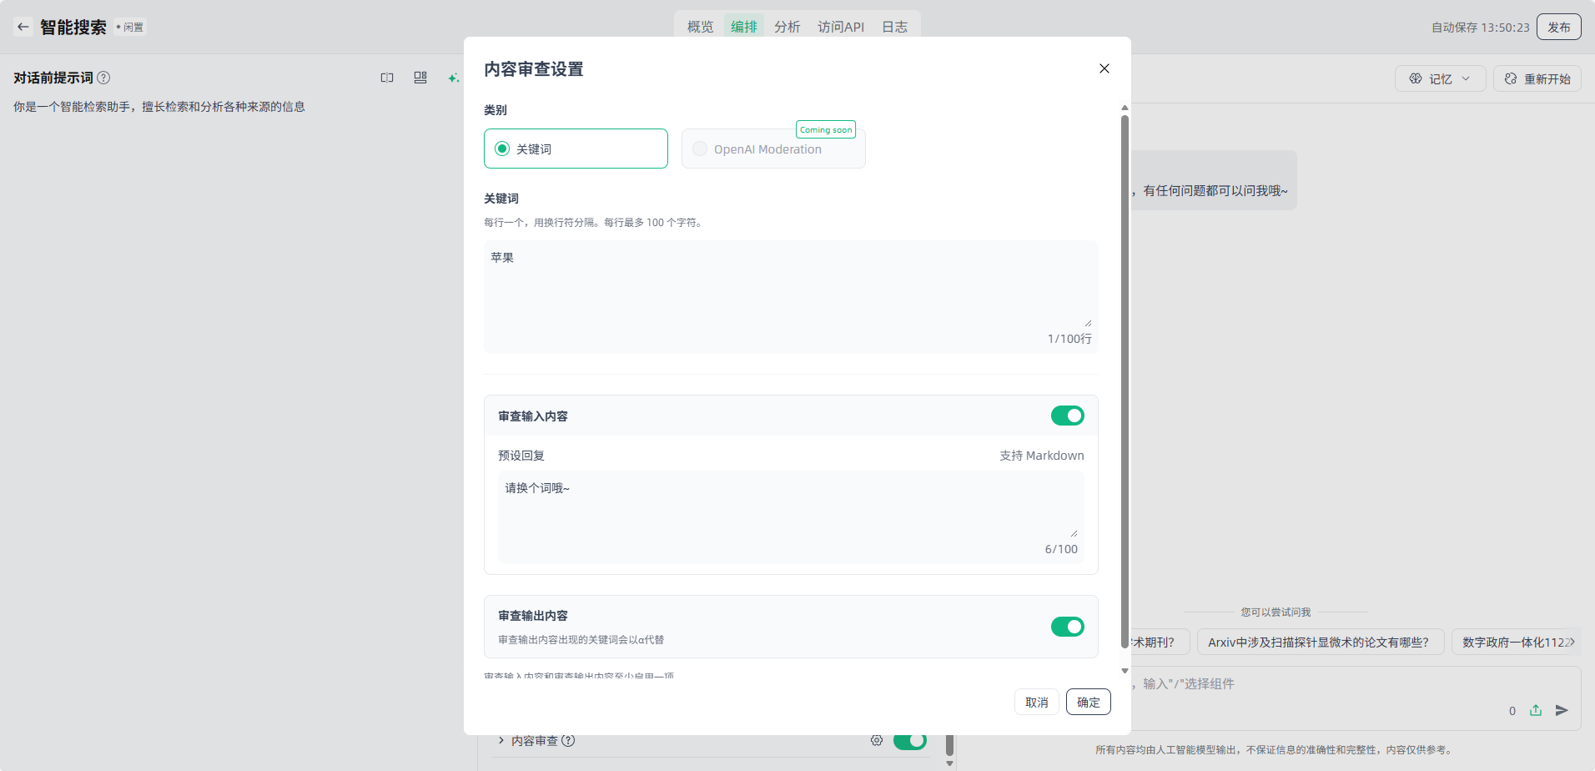Click the back arrow beside 智能搜索
1595x771 pixels.
[23, 27]
